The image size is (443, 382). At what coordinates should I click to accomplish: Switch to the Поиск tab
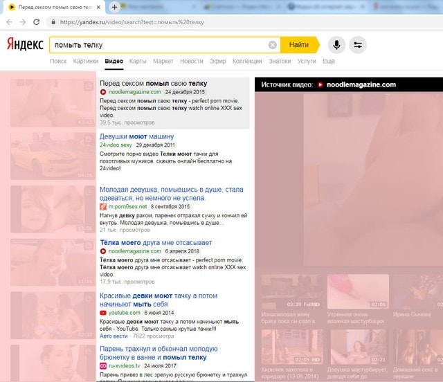pos(58,62)
